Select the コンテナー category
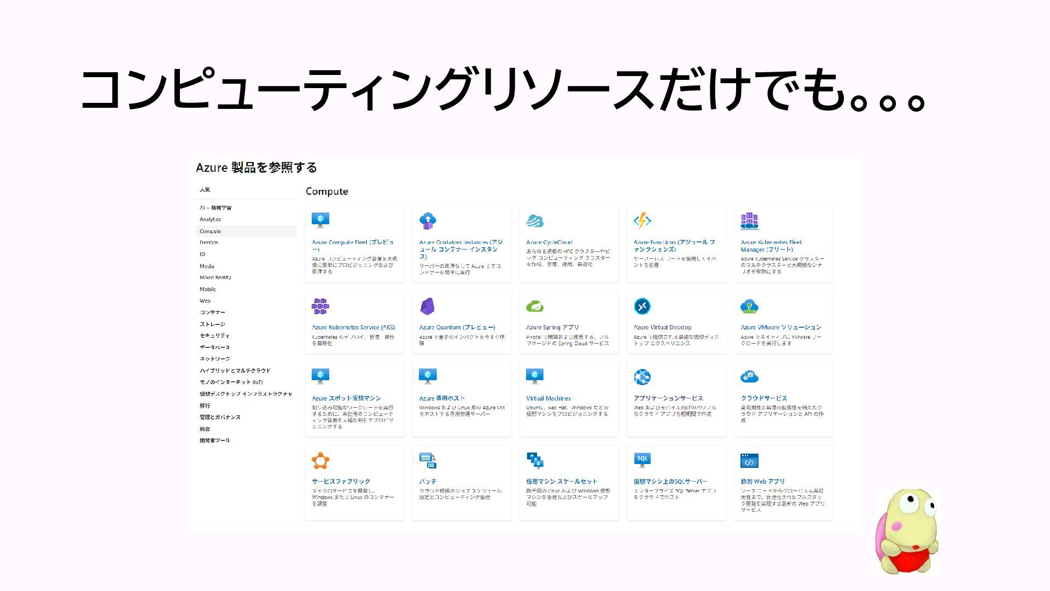Image resolution: width=1050 pixels, height=591 pixels. tap(212, 312)
